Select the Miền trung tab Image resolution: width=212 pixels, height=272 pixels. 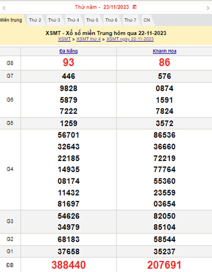11,20
